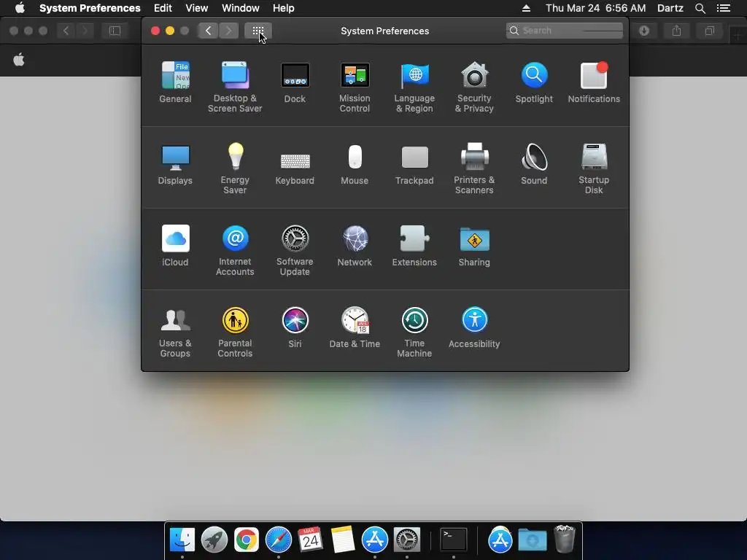Click downloads button in background Safari window
Screen dimensions: 747x560
tap(644, 31)
